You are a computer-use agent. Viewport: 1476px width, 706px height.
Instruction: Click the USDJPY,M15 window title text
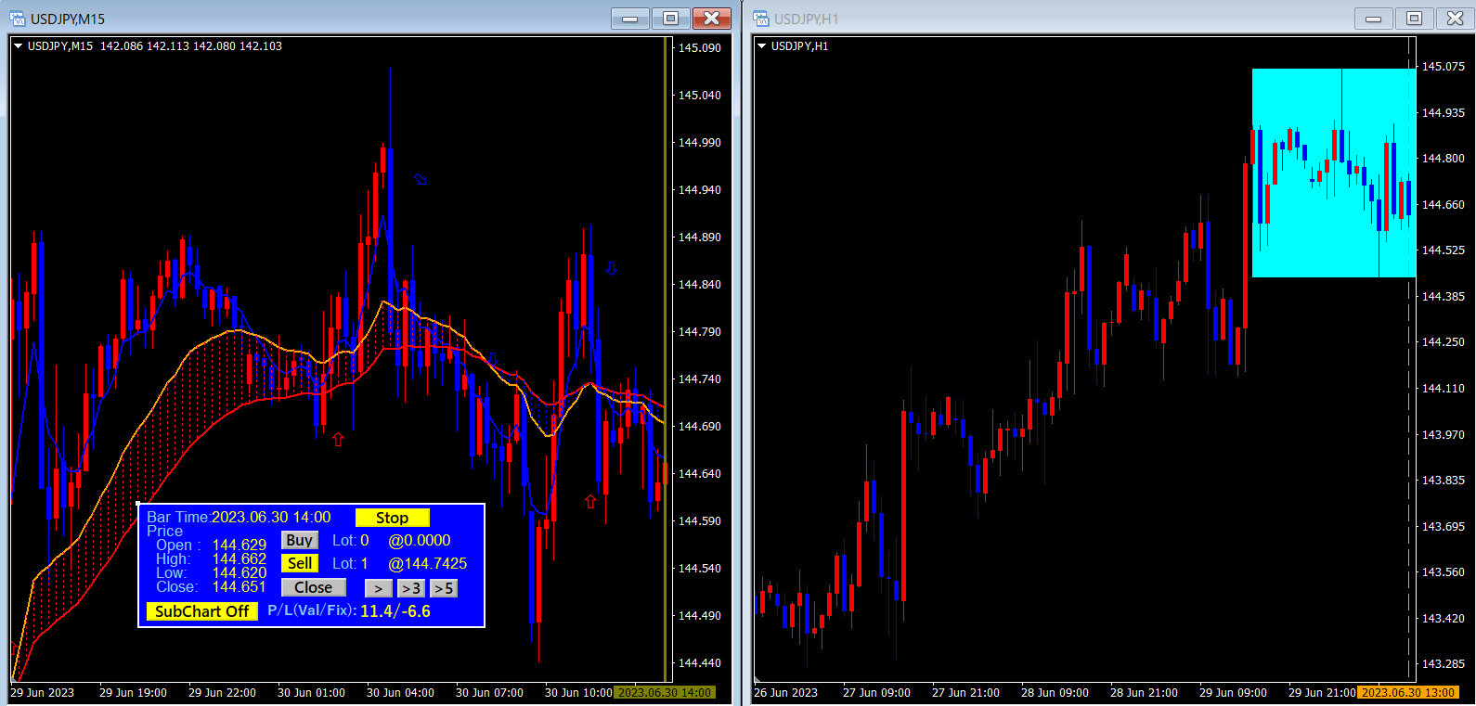pyautogui.click(x=68, y=19)
